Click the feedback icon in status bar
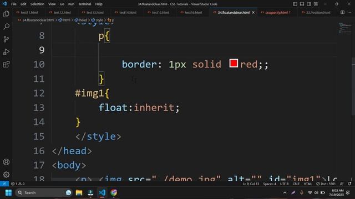Screen dimensions: 355x199 pos(342,184)
